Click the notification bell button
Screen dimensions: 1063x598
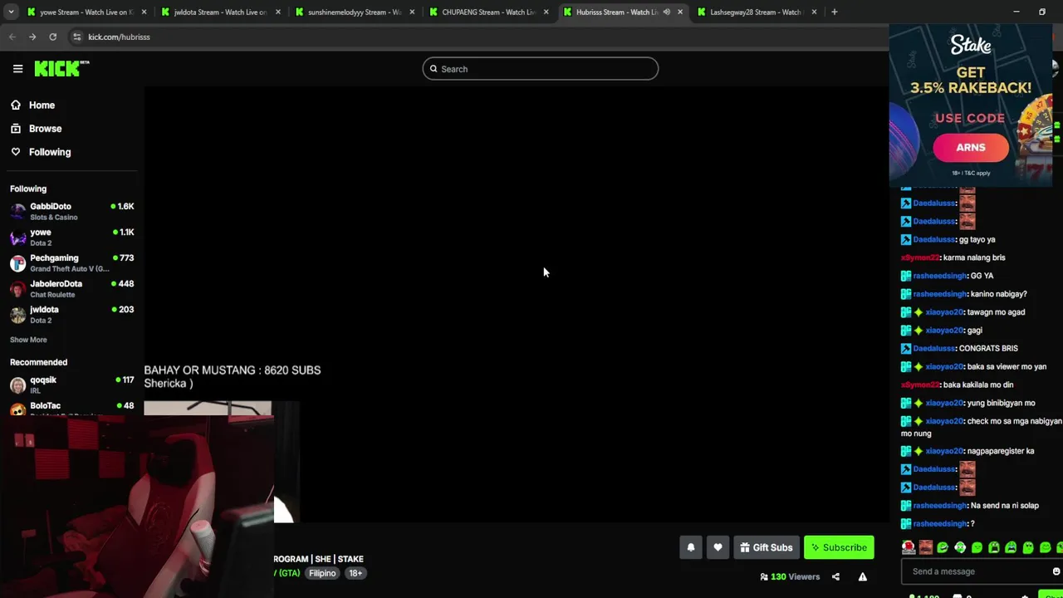pos(690,547)
